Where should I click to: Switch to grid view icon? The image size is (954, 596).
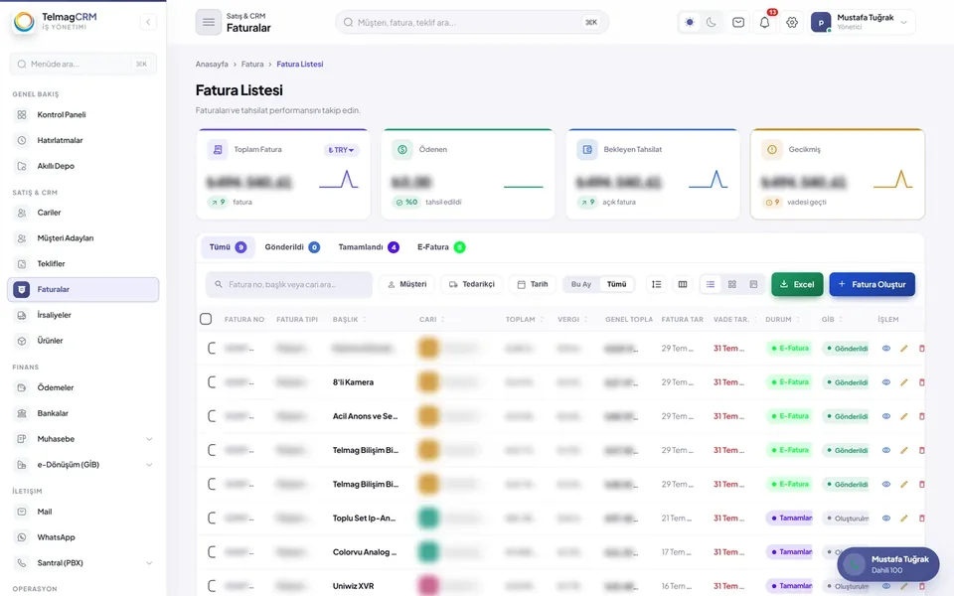pyautogui.click(x=732, y=284)
